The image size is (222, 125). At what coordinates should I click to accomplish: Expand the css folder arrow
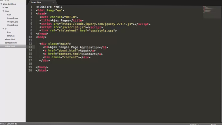point(3,7)
